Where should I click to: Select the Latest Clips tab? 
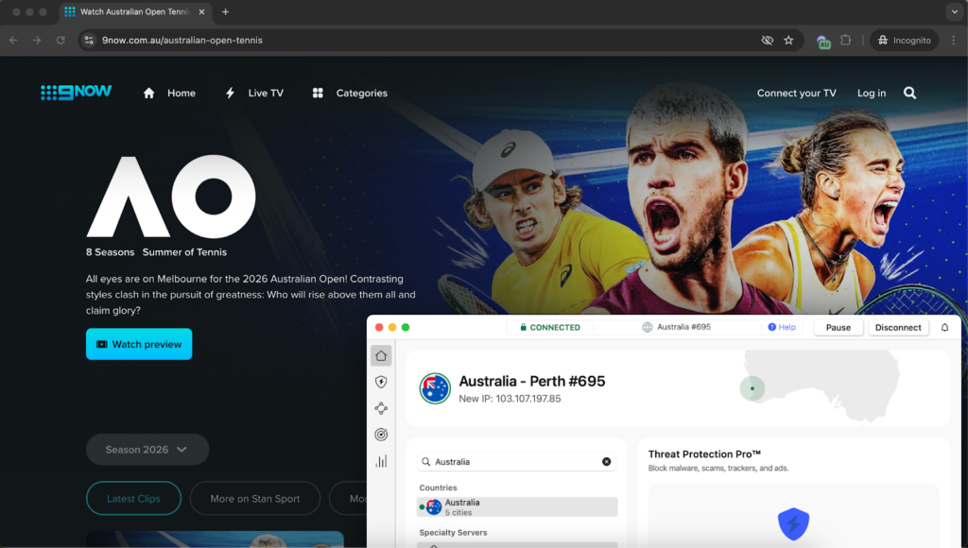pos(133,499)
